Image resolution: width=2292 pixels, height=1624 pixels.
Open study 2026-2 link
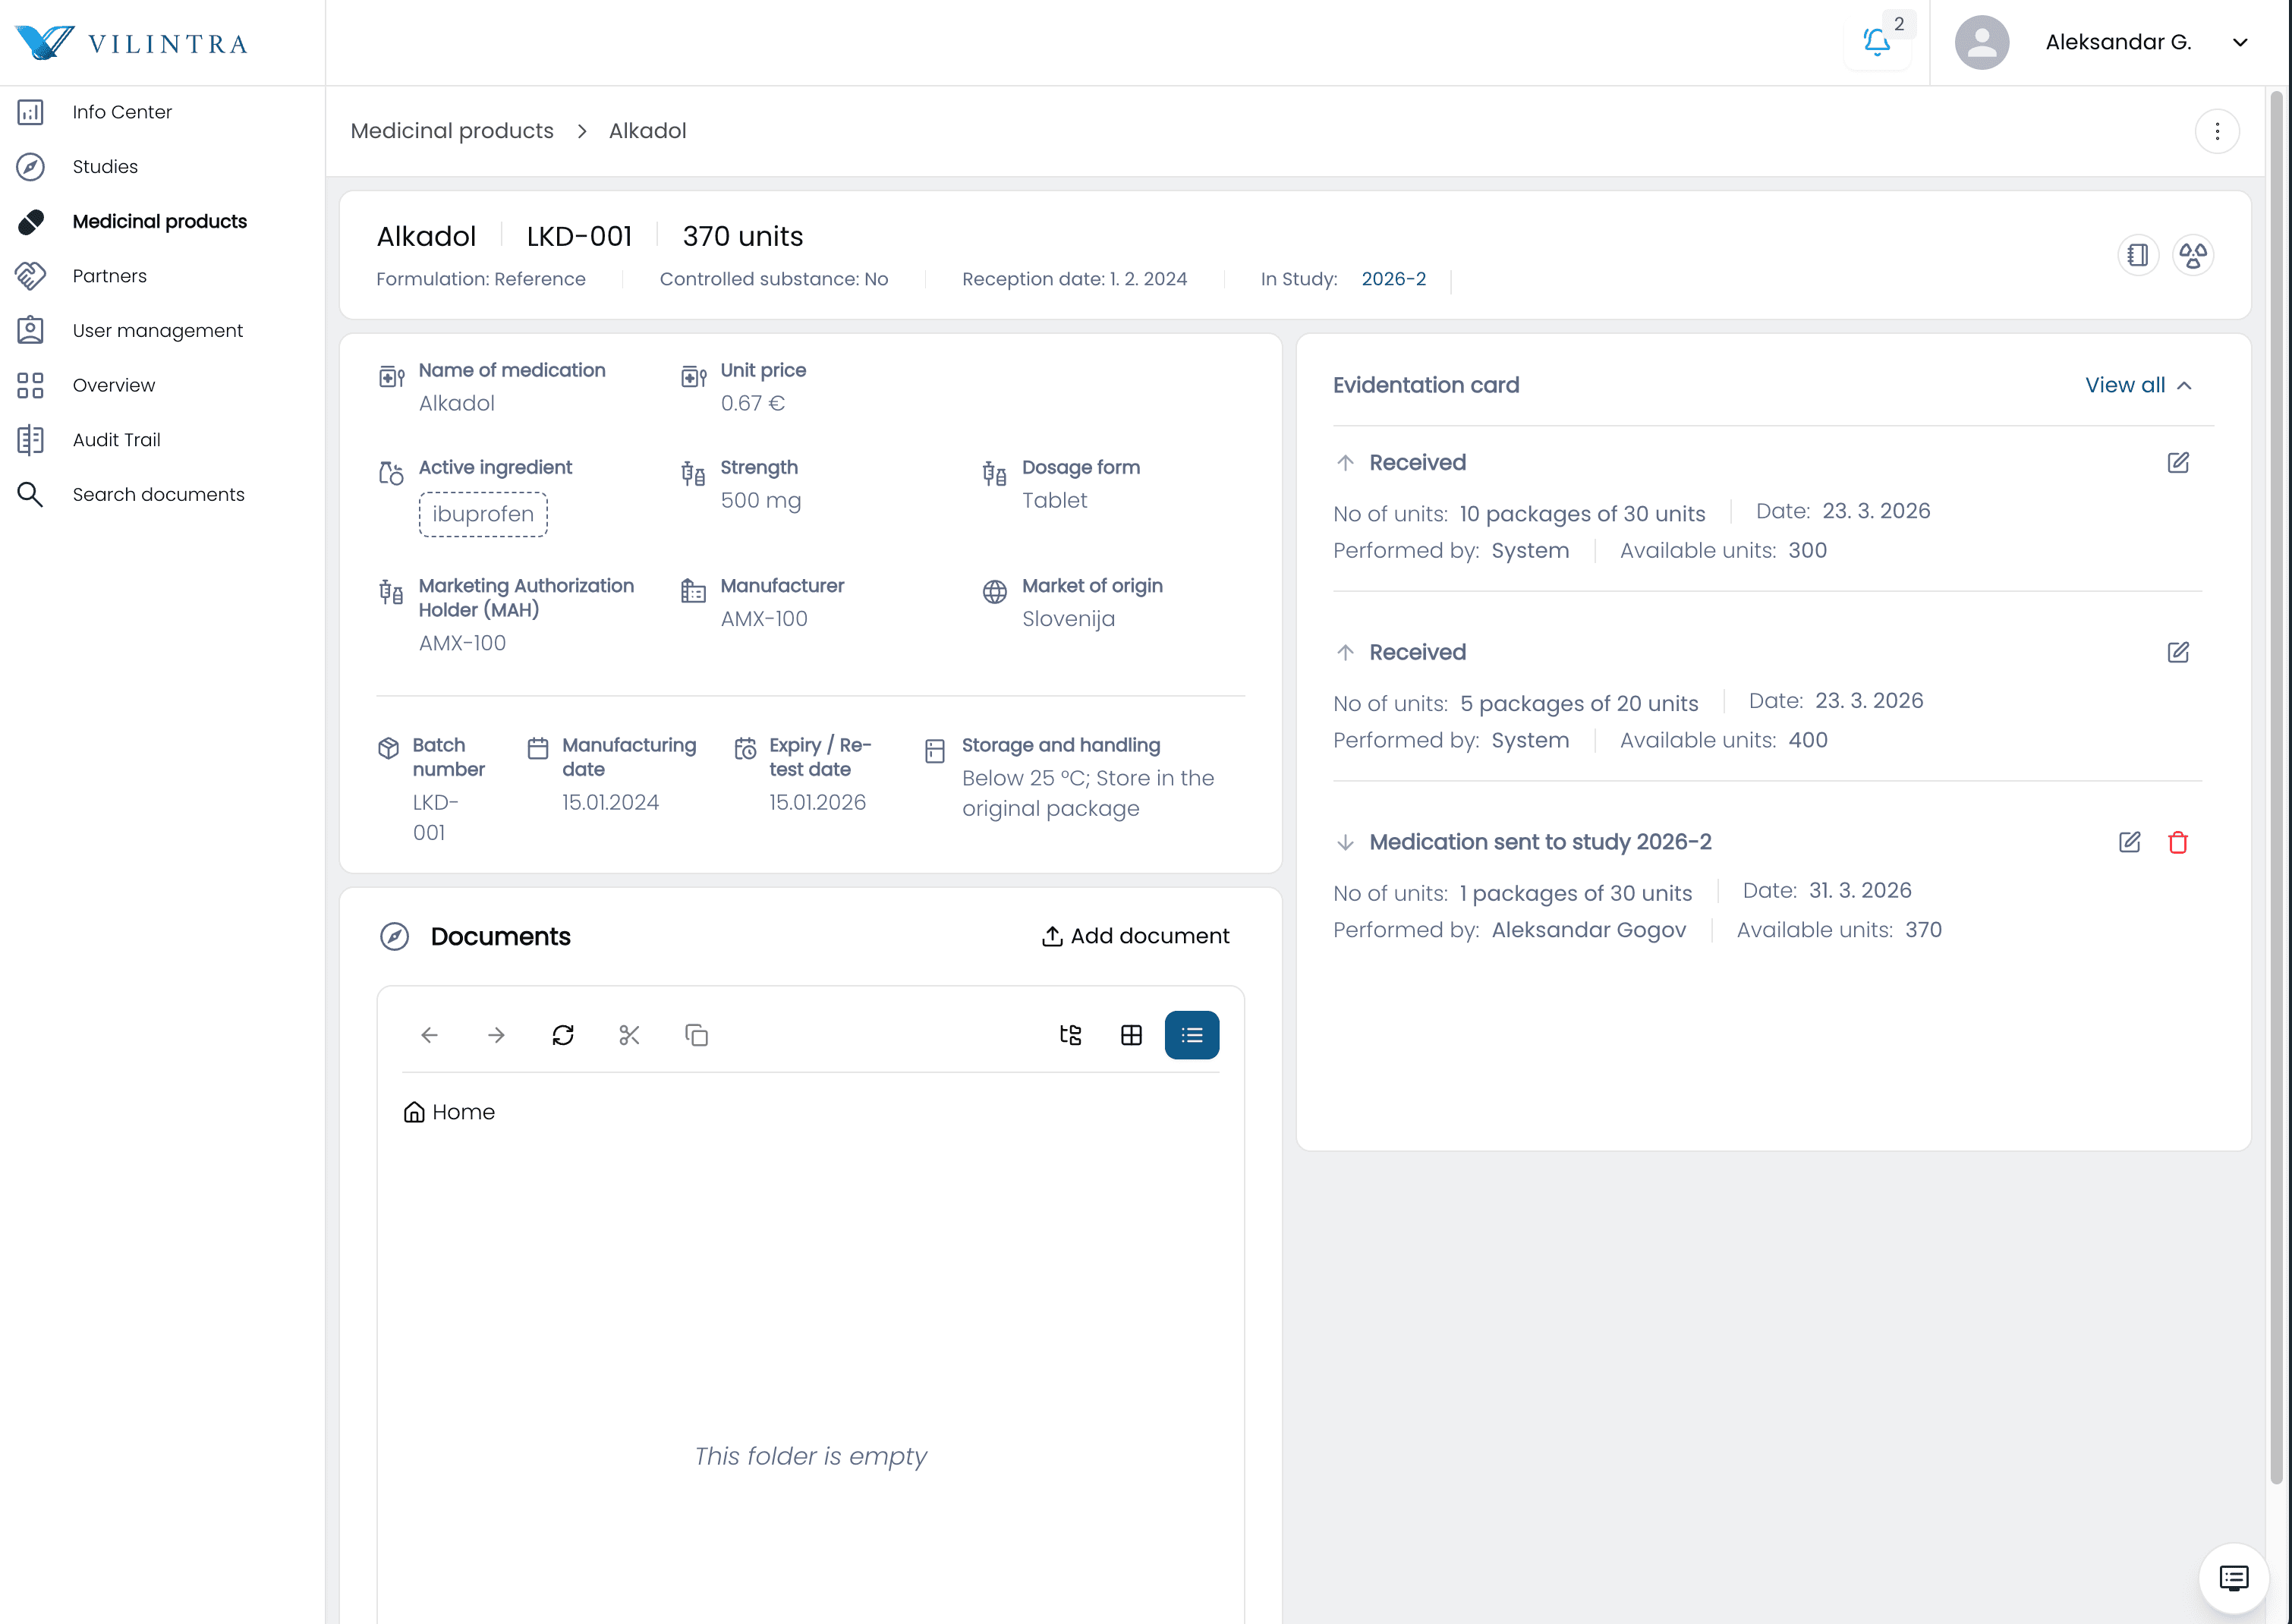[1393, 279]
